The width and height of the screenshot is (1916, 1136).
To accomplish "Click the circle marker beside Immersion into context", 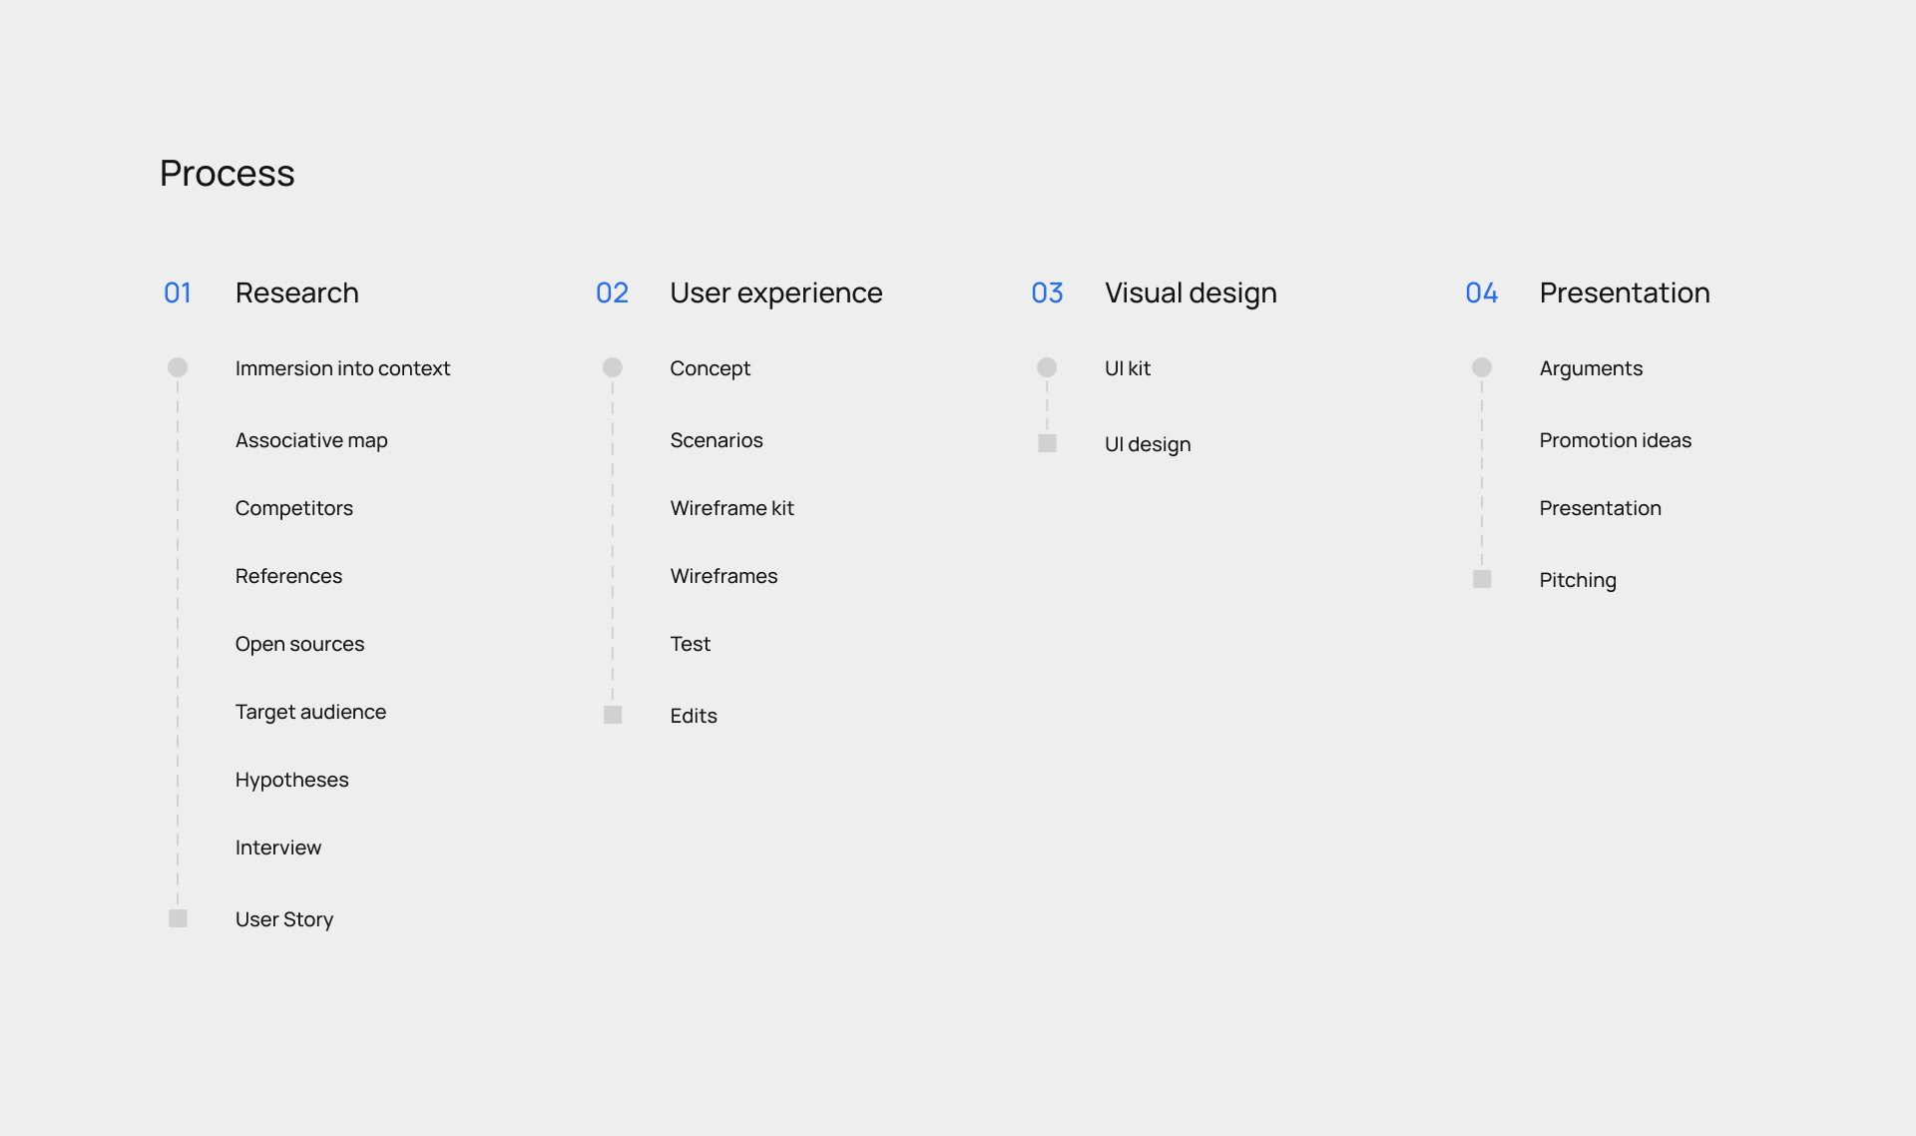I will (x=178, y=367).
